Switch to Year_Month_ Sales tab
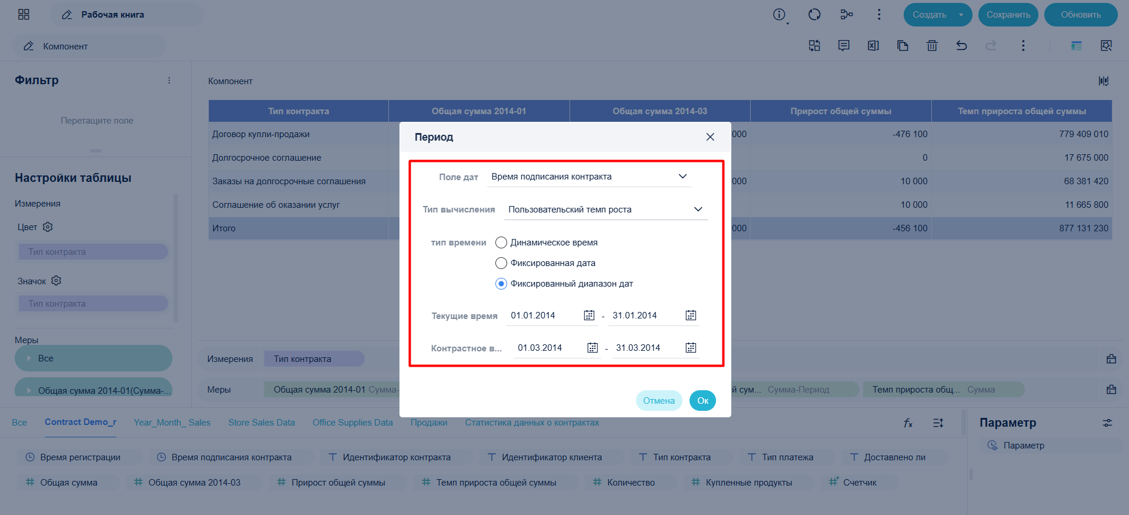The height and width of the screenshot is (515, 1129). coord(172,423)
